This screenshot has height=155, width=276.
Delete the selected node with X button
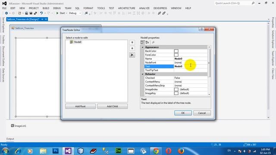[x=132, y=55]
